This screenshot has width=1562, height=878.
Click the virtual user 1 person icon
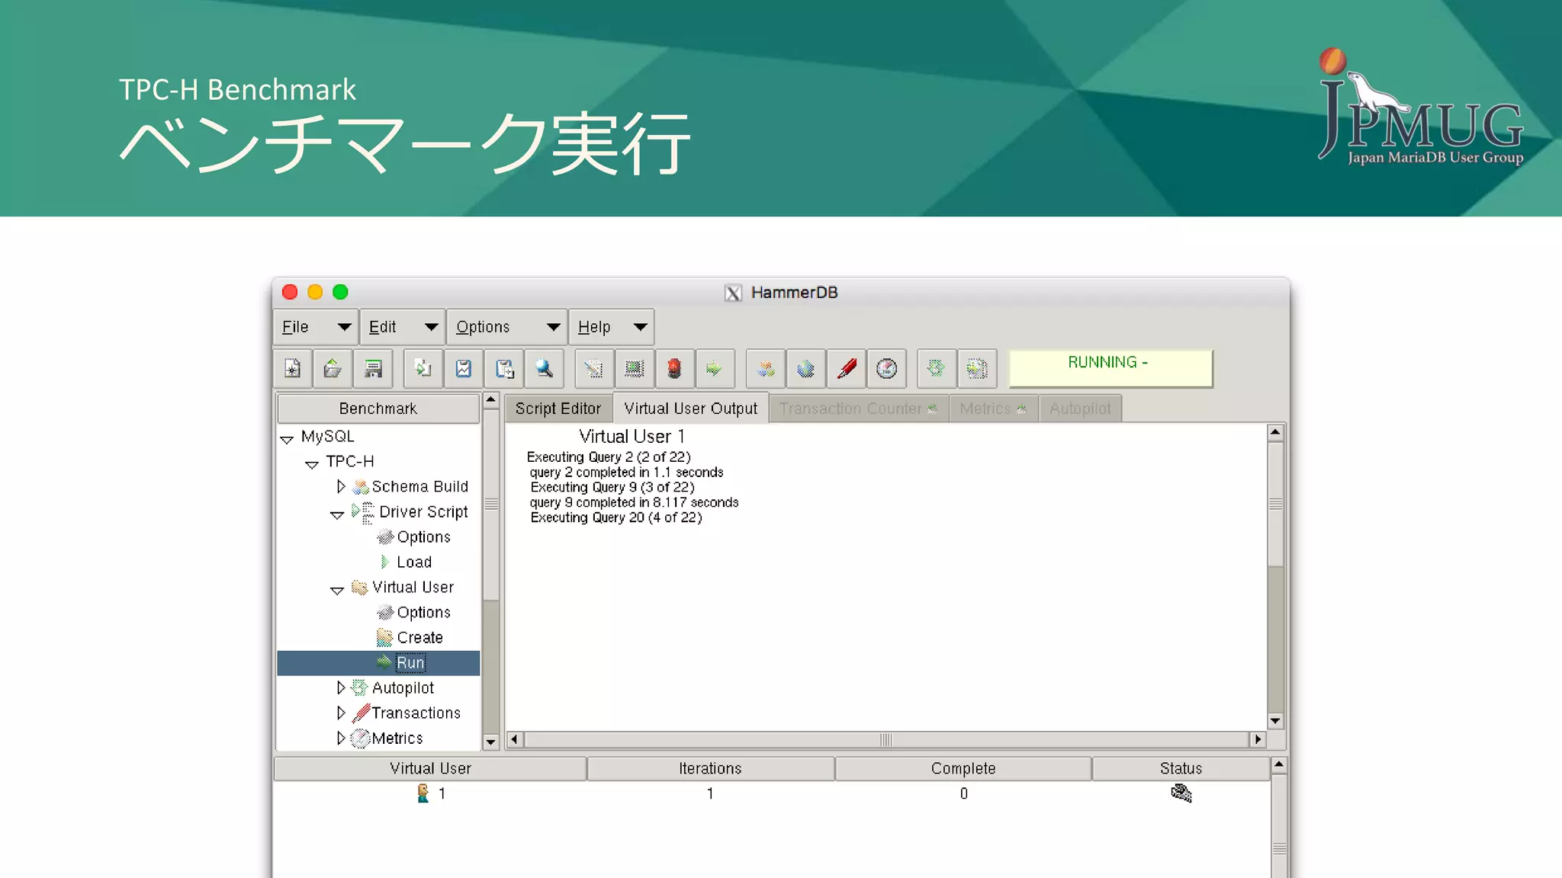423,793
